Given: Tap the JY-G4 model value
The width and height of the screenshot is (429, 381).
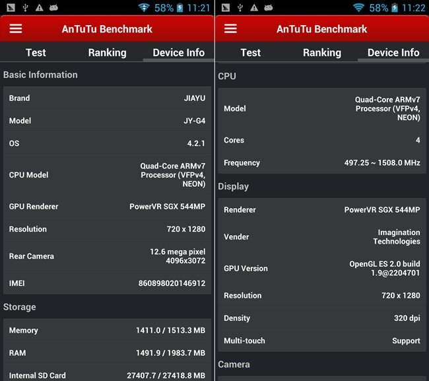Looking at the screenshot, I should [195, 121].
